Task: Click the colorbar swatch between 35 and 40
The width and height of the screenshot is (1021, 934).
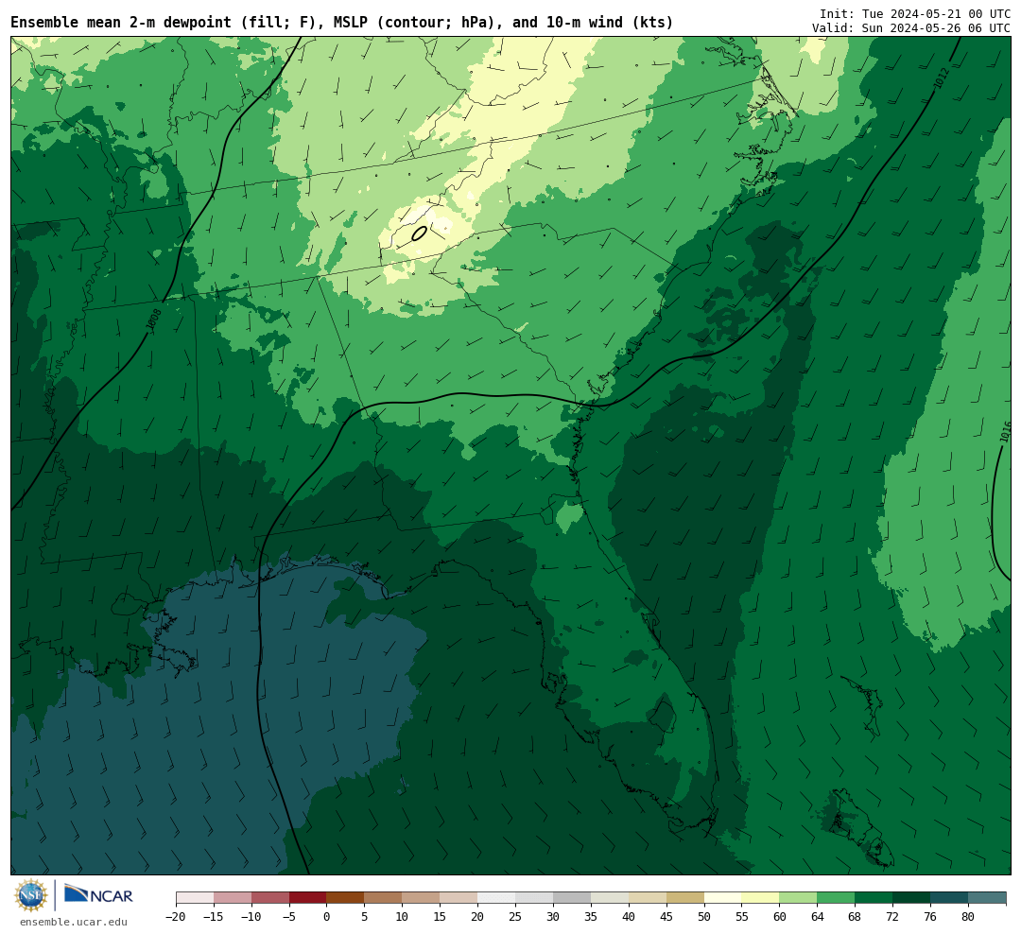Action: pos(610,898)
